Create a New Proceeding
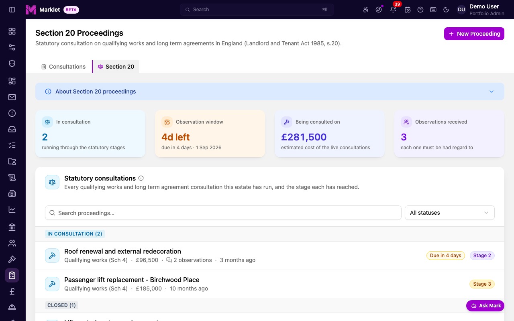The height and width of the screenshot is (321, 514). (474, 34)
